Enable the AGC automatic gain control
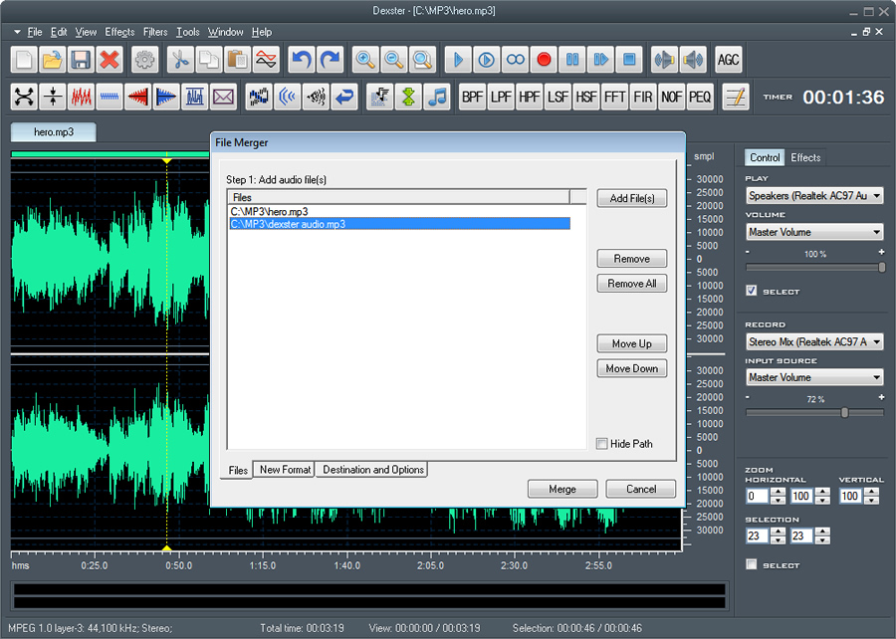 click(x=728, y=60)
